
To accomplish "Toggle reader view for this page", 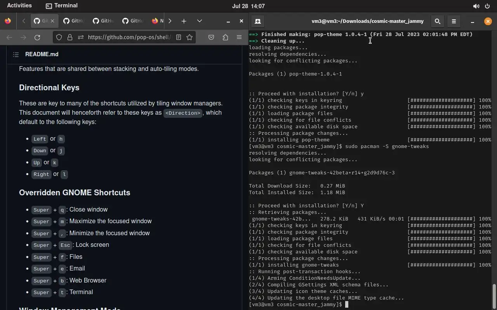I will point(179,37).
